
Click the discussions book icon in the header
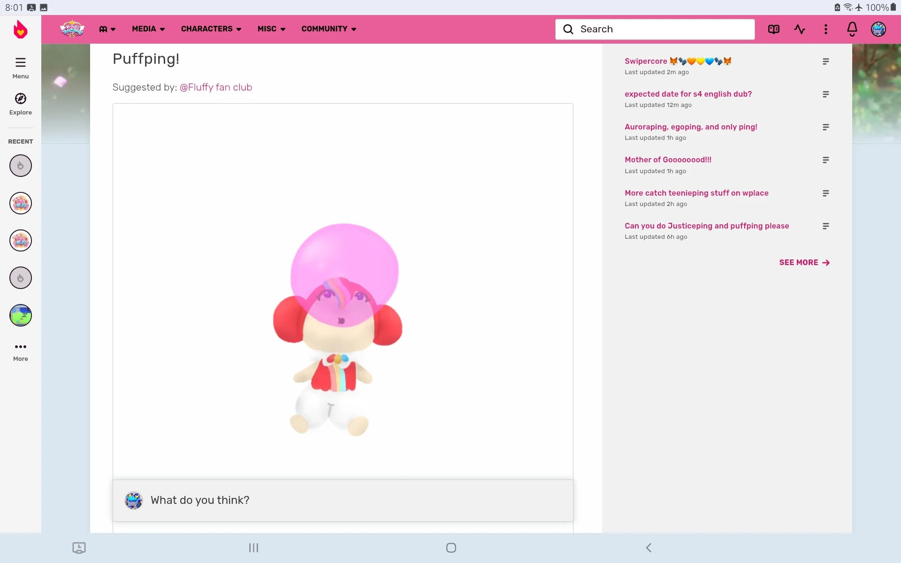click(x=773, y=29)
